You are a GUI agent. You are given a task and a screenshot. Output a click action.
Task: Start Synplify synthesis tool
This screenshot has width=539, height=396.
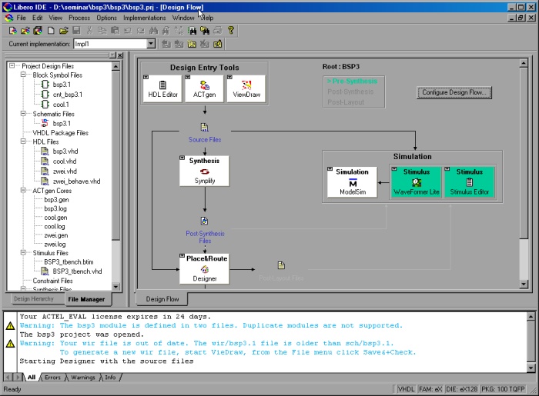(204, 171)
